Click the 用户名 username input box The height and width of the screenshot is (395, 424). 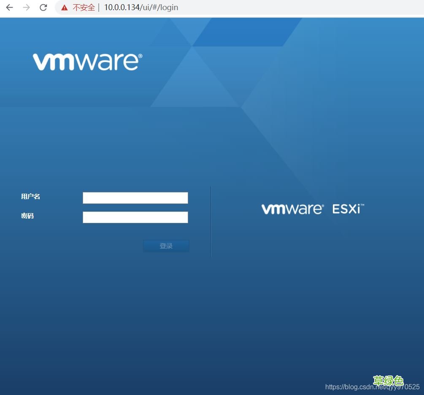[135, 197]
